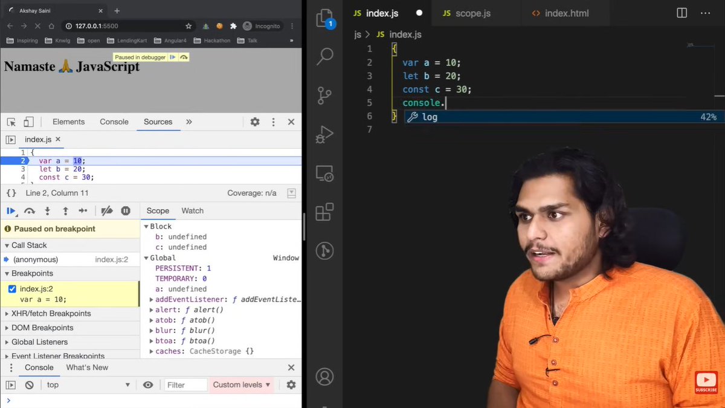
Task: Pretty print index.js with braces icon
Action: pyautogui.click(x=11, y=193)
